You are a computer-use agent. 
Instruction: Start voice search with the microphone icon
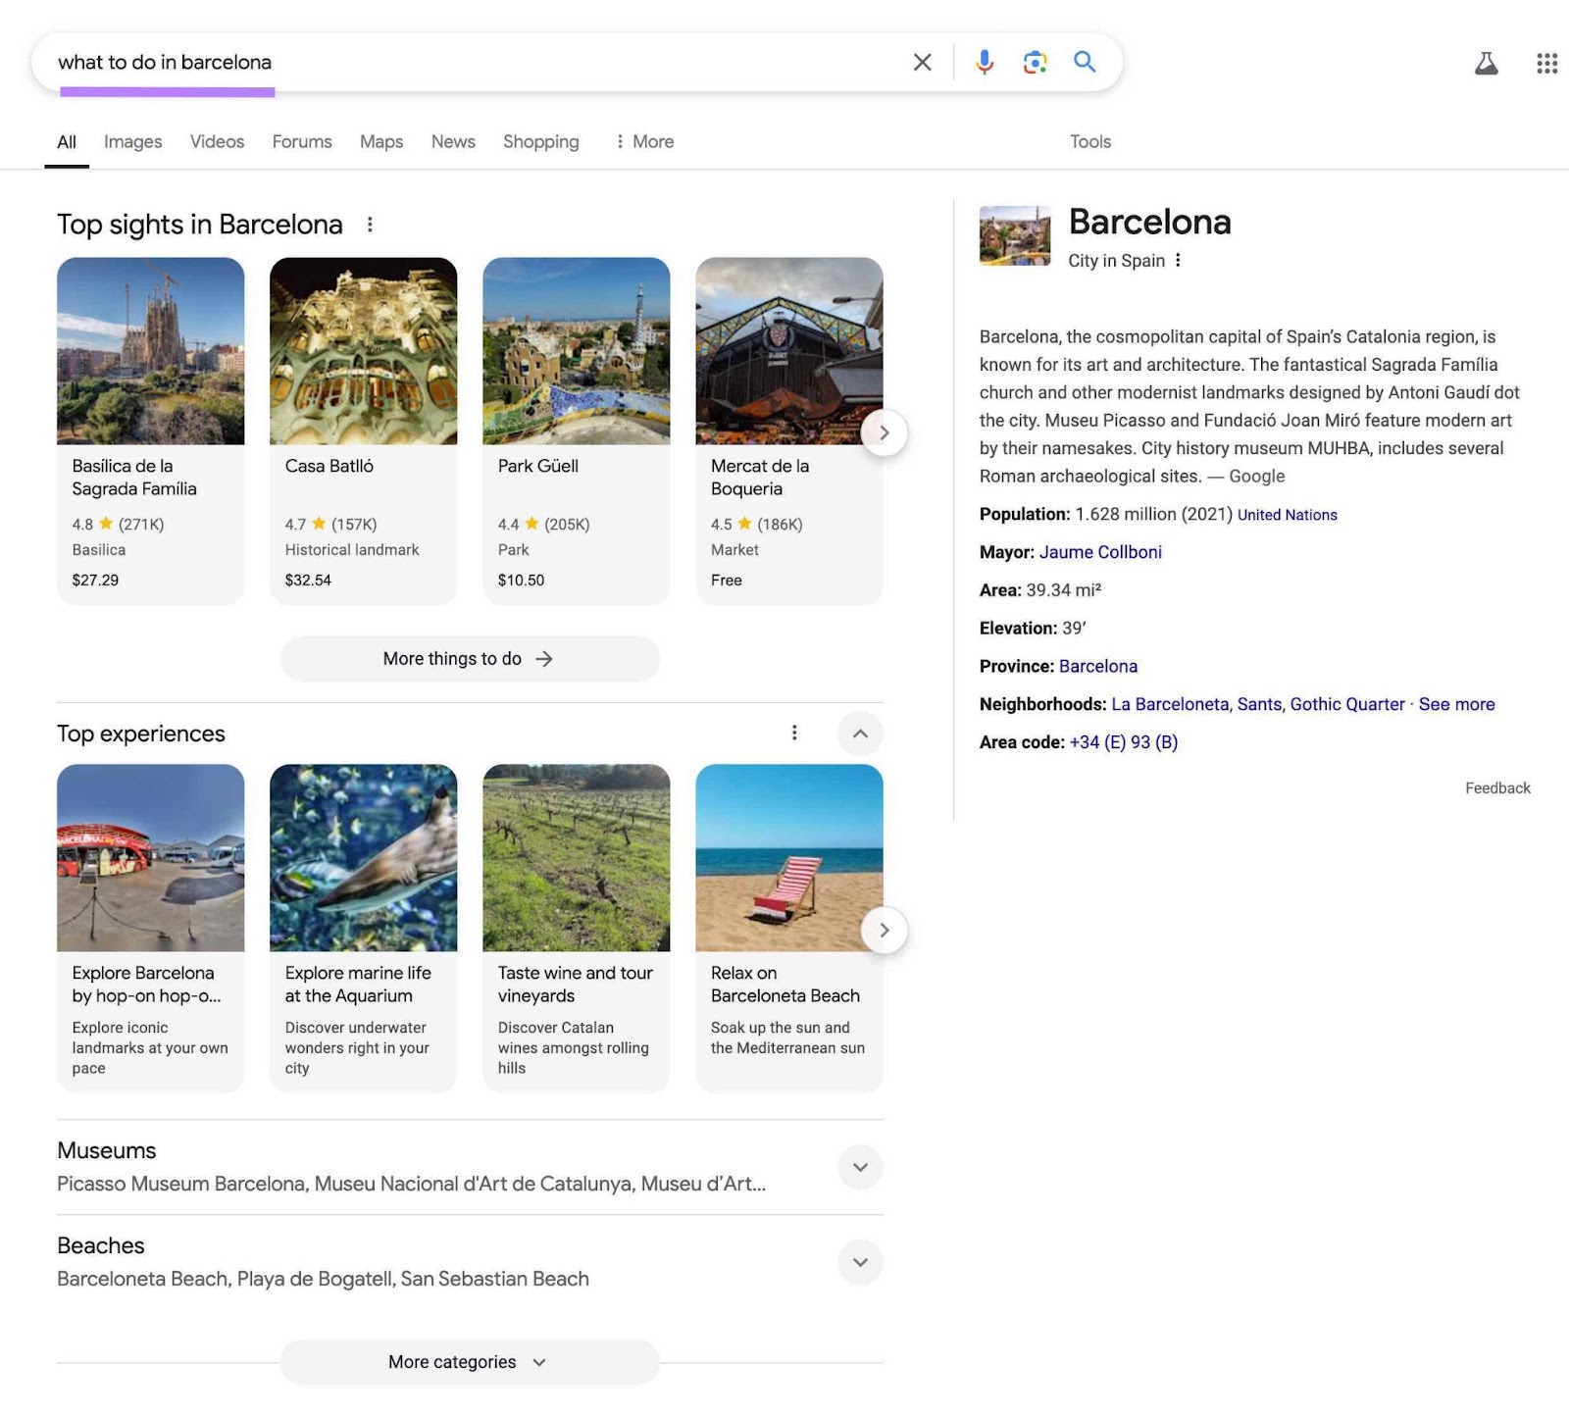[984, 63]
